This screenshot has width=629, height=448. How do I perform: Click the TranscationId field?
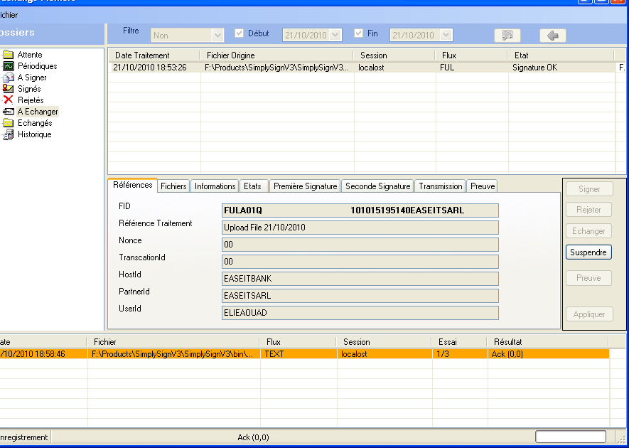360,262
